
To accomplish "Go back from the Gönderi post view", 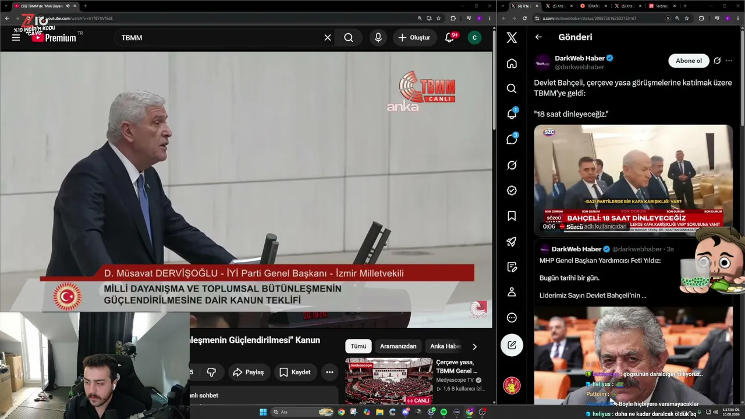I will [538, 37].
